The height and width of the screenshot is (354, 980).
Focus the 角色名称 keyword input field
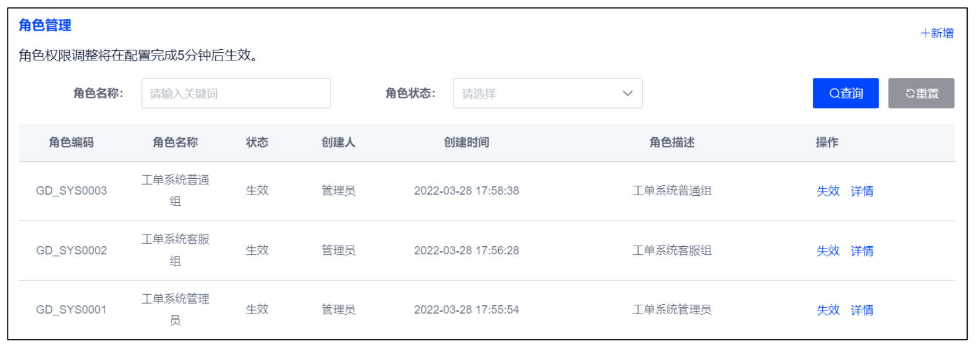click(x=236, y=93)
